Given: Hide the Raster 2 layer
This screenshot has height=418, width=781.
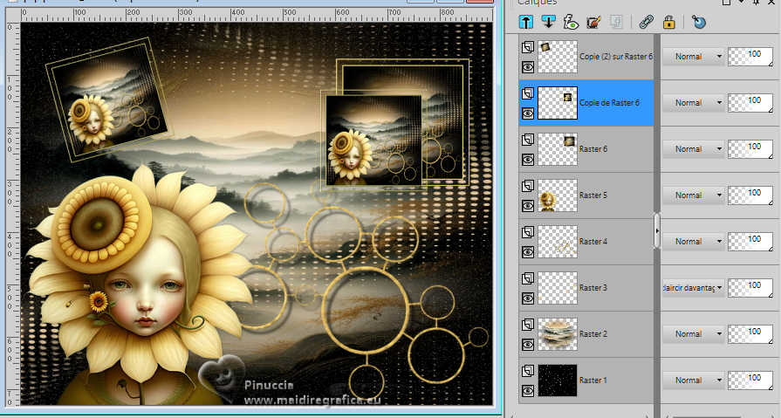Looking at the screenshot, I should 527,345.
